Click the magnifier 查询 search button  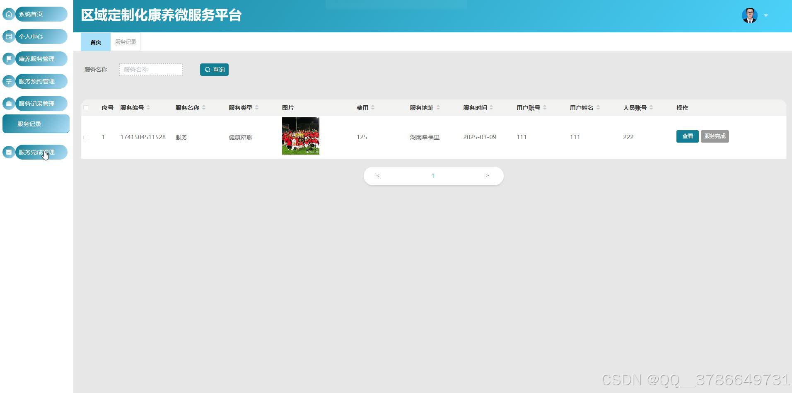point(214,70)
